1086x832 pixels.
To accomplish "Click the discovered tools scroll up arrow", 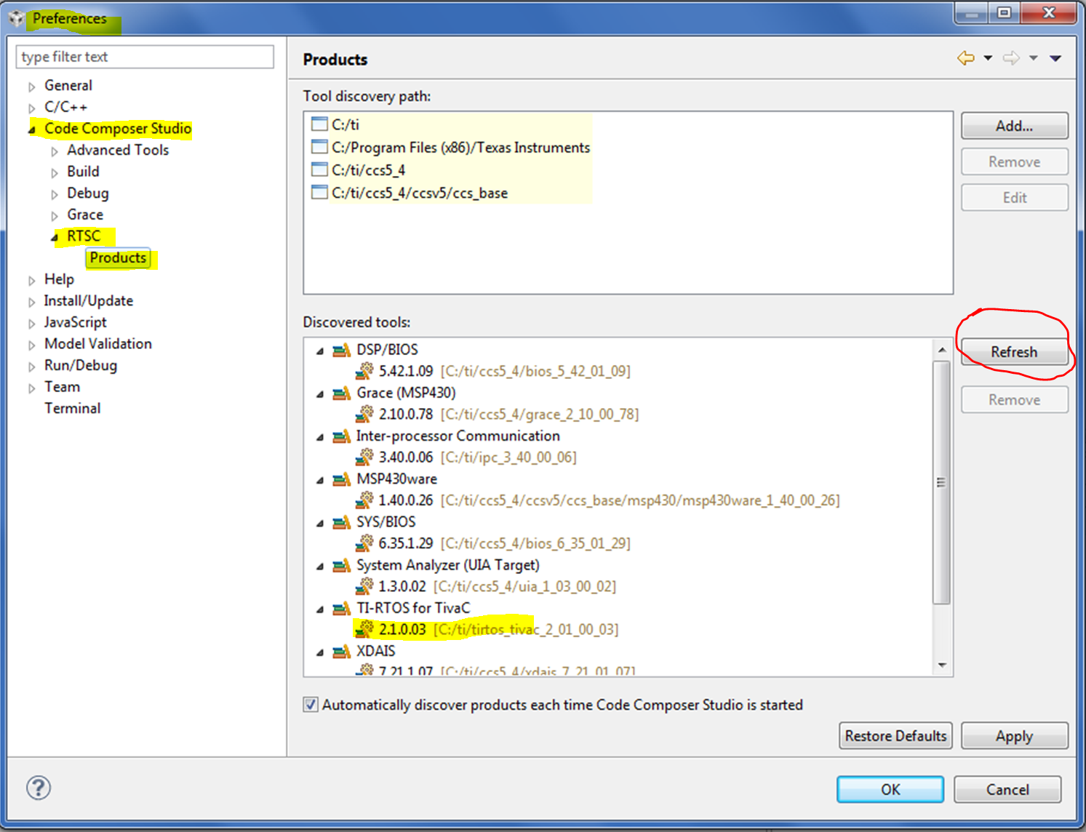I will [x=942, y=350].
